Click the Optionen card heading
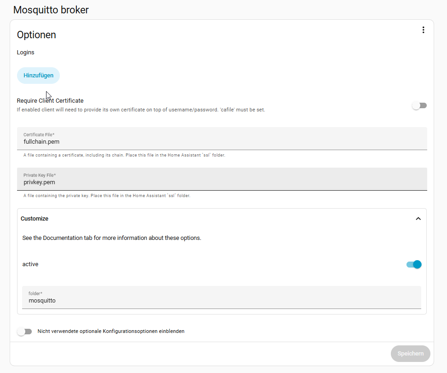The image size is (447, 373). (x=36, y=35)
